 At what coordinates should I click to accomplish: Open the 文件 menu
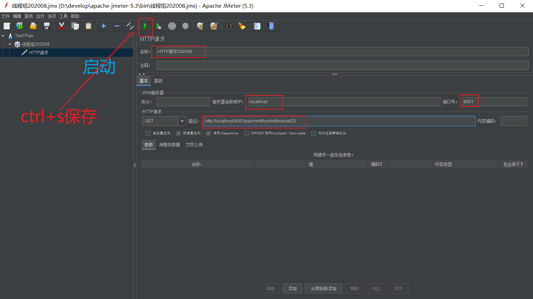tap(6, 16)
